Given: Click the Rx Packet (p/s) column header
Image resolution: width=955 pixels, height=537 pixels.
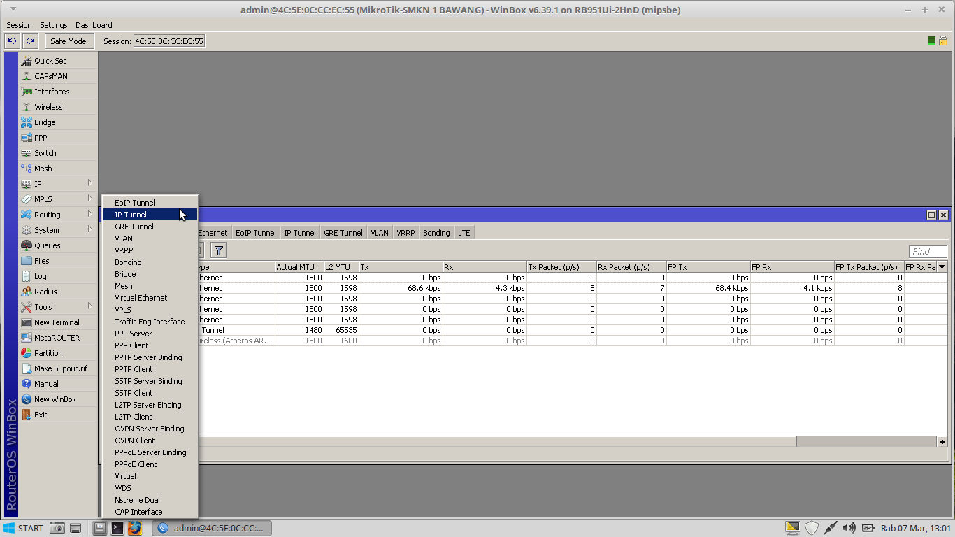Looking at the screenshot, I should pyautogui.click(x=631, y=267).
